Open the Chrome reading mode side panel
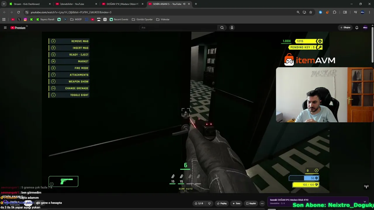374x210 pixels. tap(345, 12)
